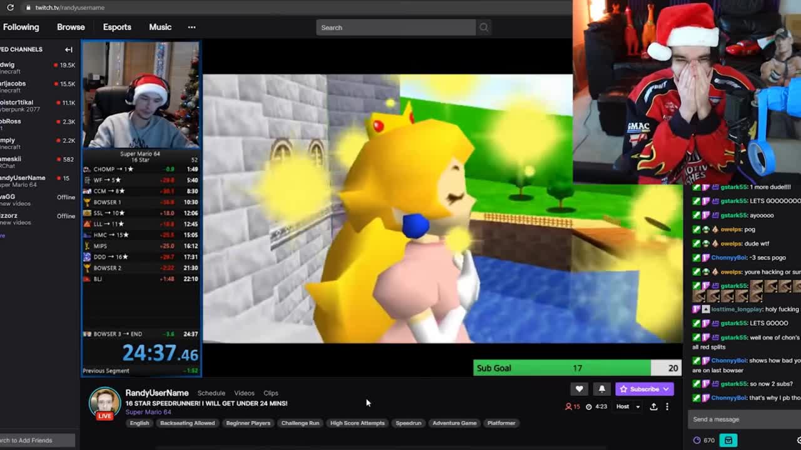Click in the Search field
801x450 pixels.
395,27
